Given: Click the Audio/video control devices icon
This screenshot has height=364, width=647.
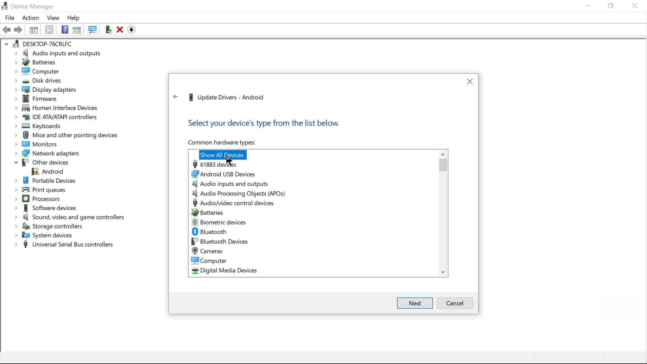Looking at the screenshot, I should click(x=195, y=203).
